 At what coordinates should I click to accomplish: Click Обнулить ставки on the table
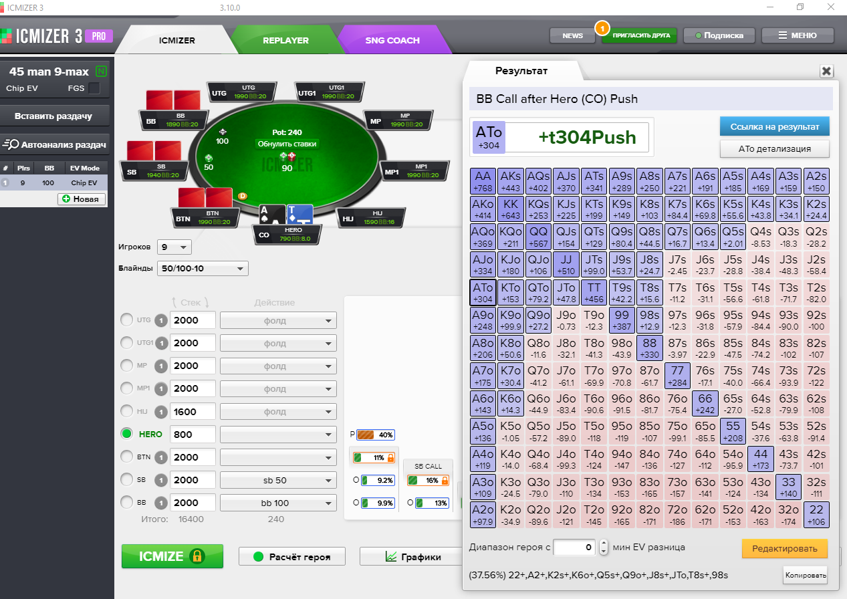[287, 144]
